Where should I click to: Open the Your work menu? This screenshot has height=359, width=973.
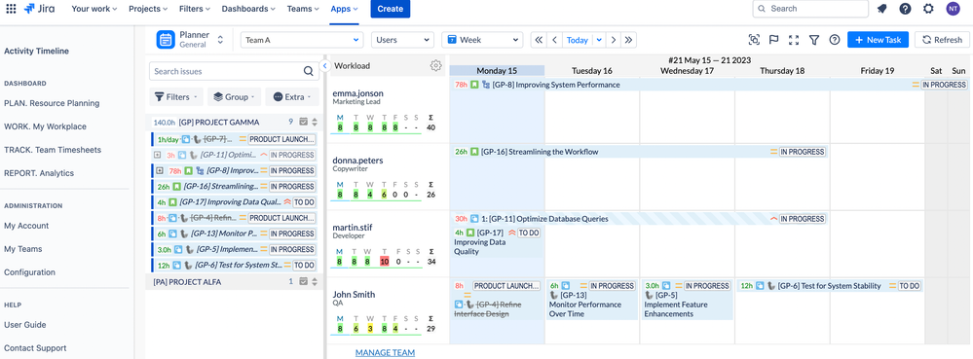[x=94, y=9]
